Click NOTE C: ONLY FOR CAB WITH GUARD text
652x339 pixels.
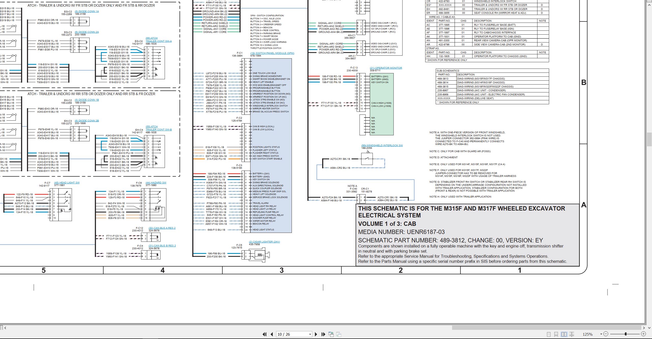[x=460, y=151]
